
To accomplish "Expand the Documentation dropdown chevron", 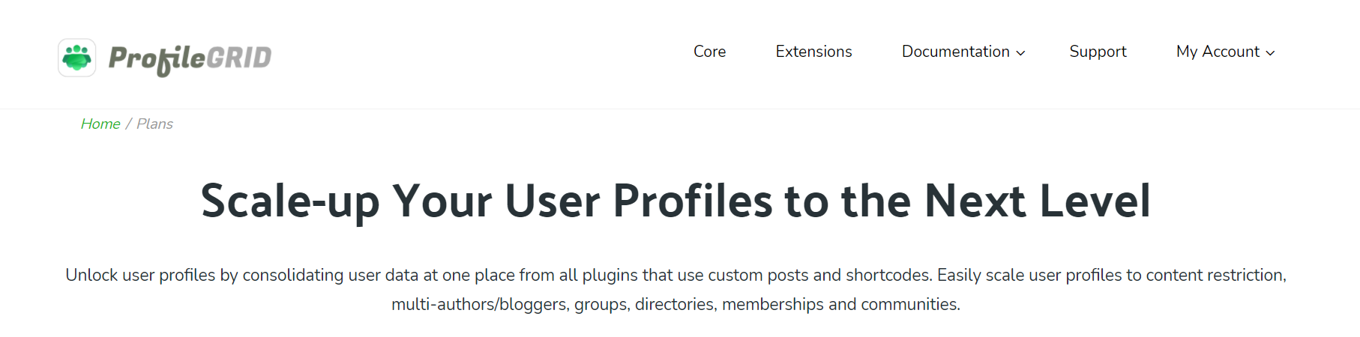I will click(x=1020, y=53).
